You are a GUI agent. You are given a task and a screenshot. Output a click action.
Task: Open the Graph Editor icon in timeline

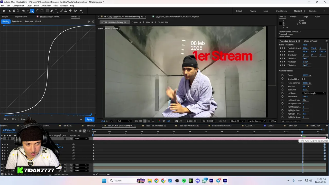[x=88, y=131]
